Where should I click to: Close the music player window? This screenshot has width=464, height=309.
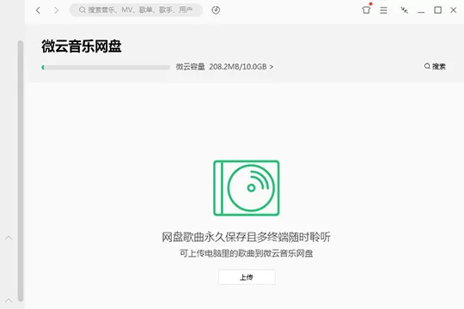coord(454,10)
